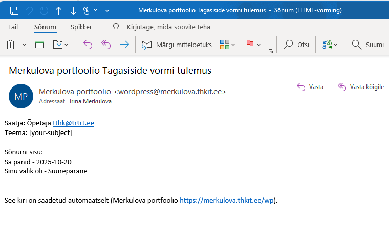Open the Translate dropdown
Screen dimensions: 389x243
click(330, 45)
